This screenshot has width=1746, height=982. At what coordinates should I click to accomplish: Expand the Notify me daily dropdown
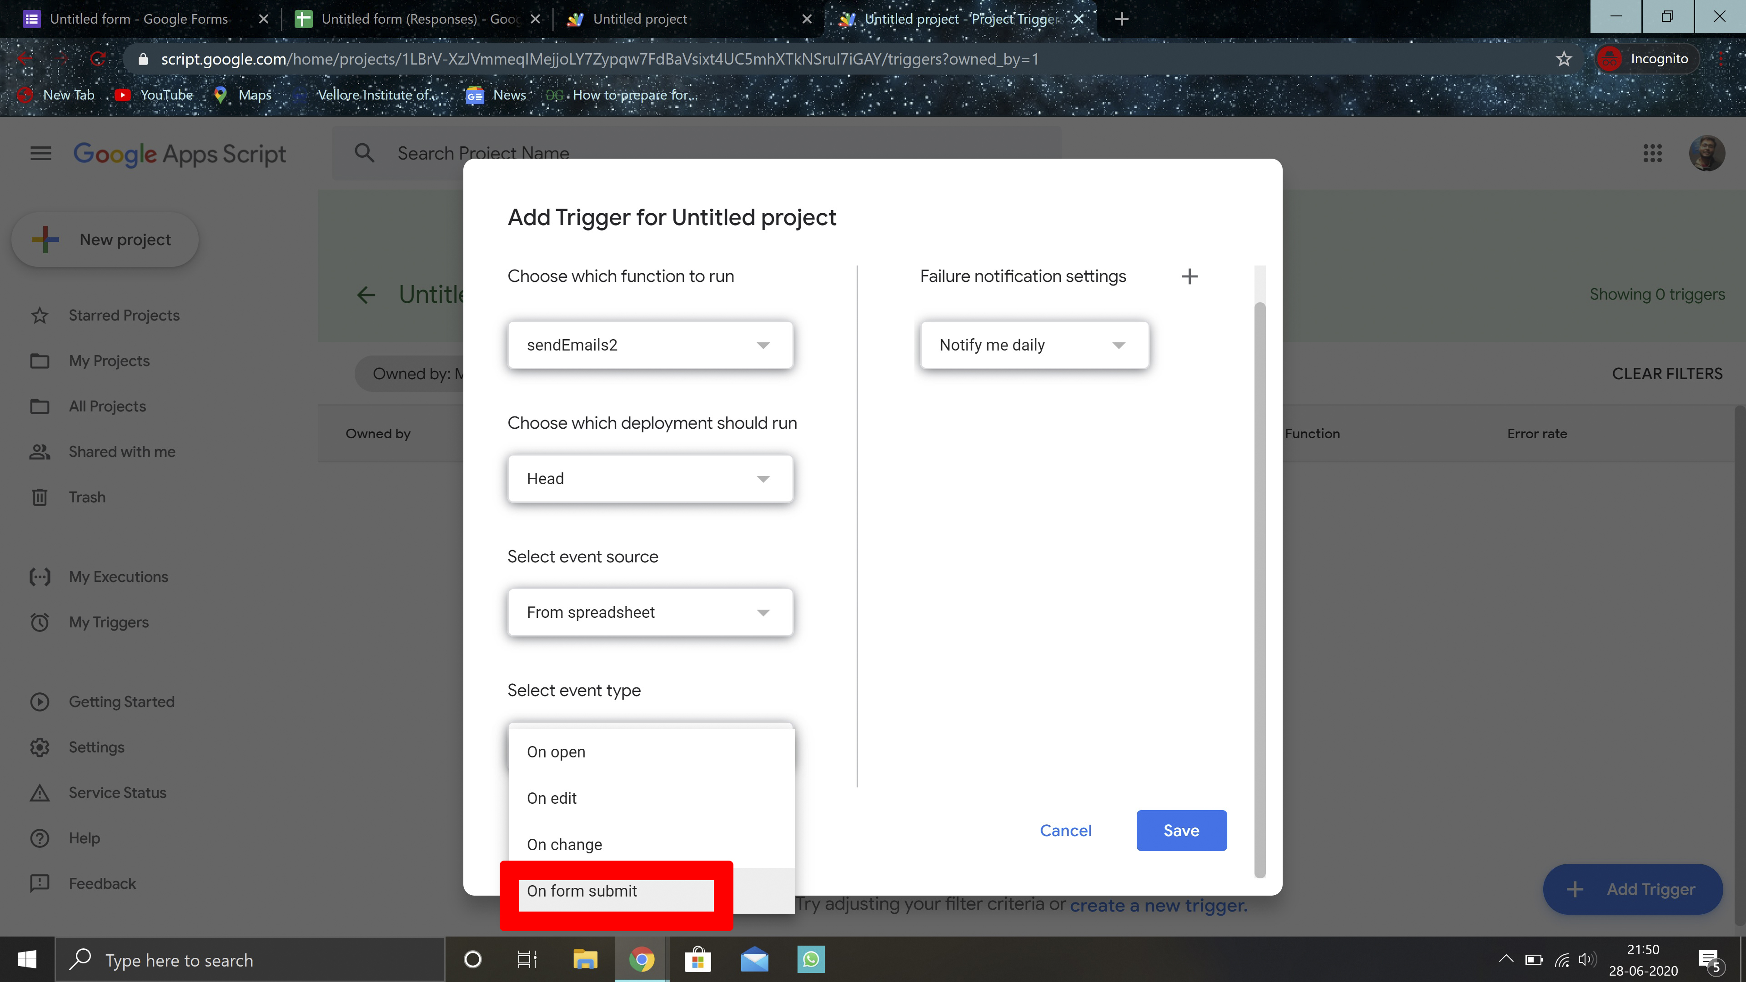pos(1034,345)
